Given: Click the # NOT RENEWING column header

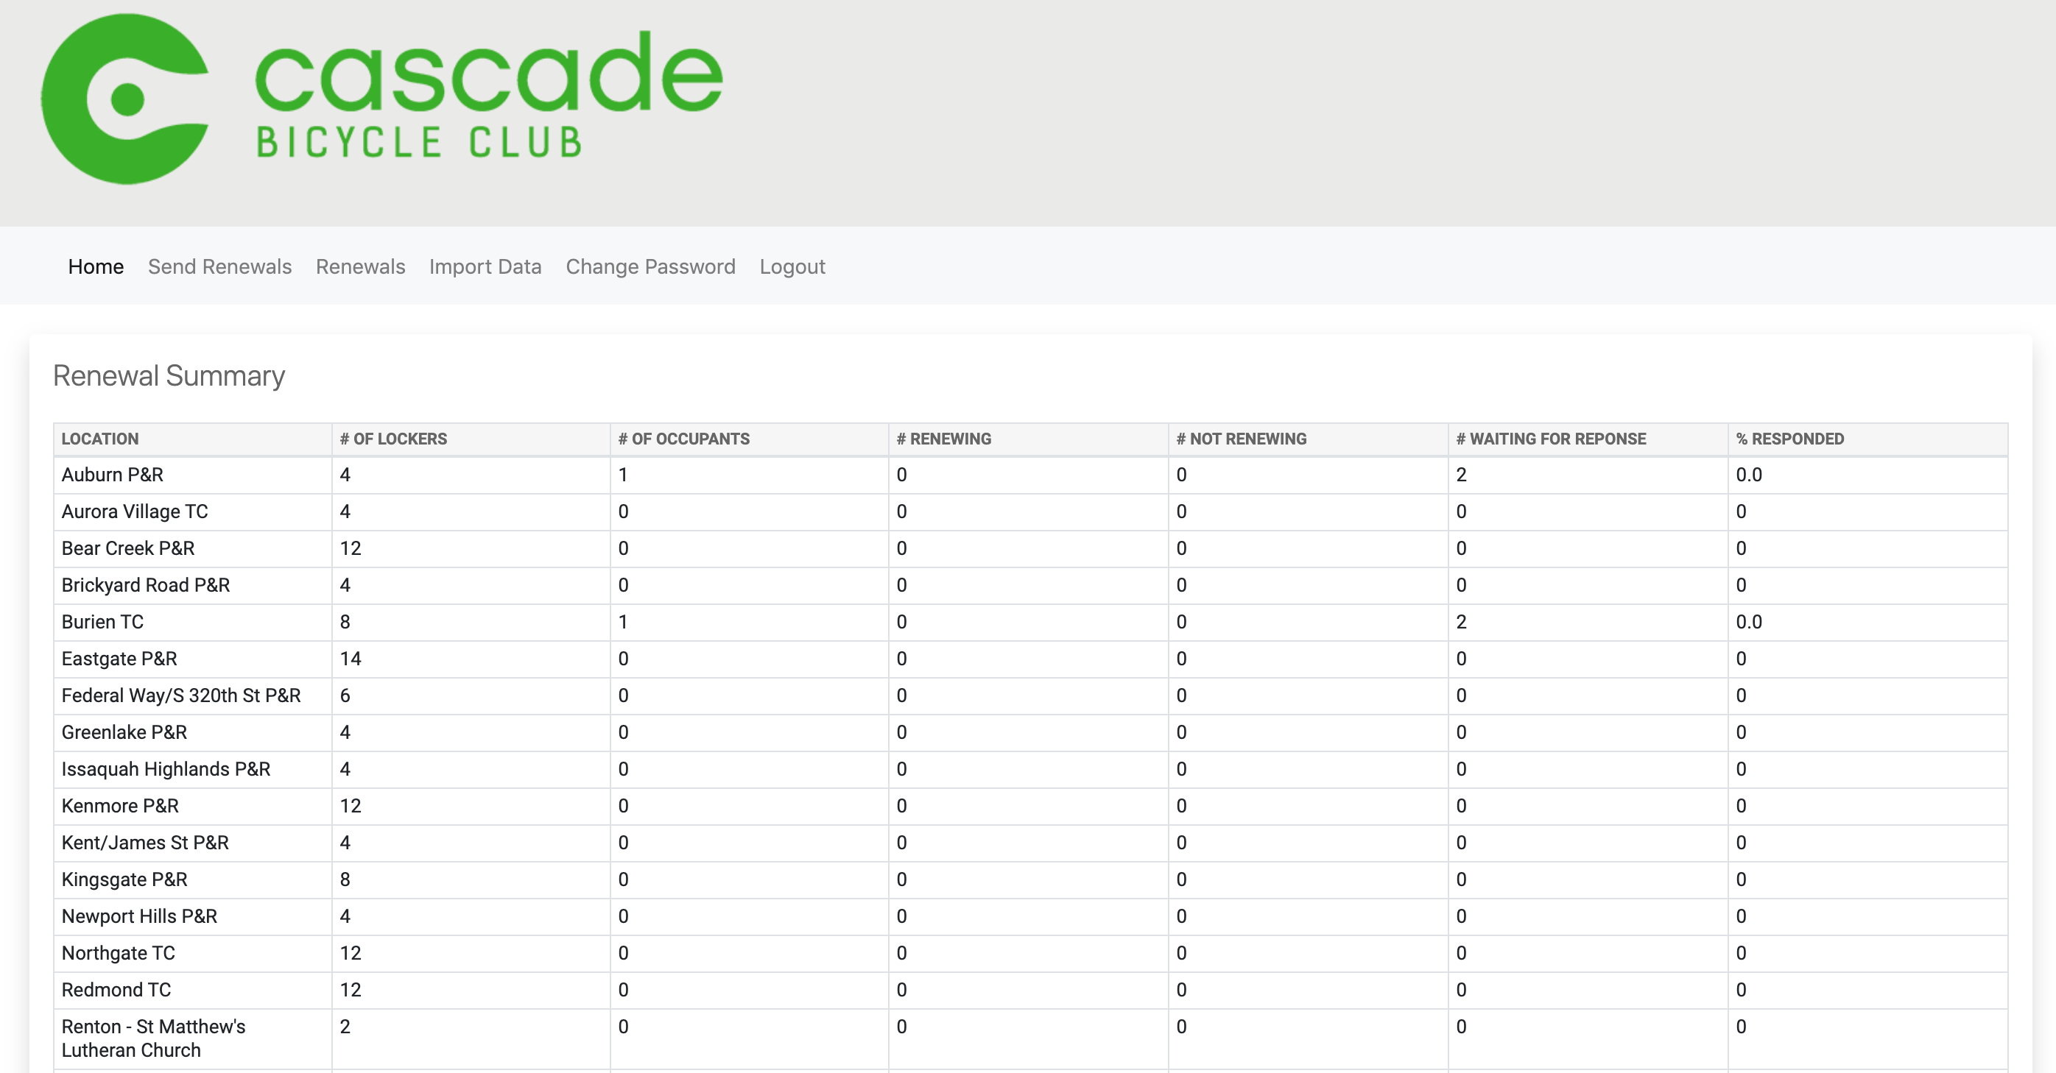Looking at the screenshot, I should click(x=1241, y=439).
